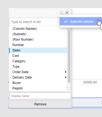102x117 pixels.
Task: Click the Type to search in list box
Action: 35,22
